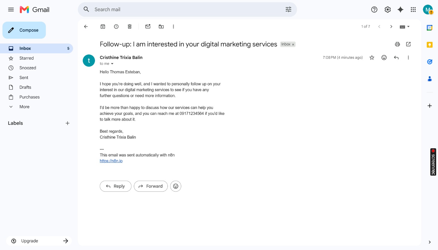Open search options filter icon
The image size is (438, 250).
click(x=289, y=10)
